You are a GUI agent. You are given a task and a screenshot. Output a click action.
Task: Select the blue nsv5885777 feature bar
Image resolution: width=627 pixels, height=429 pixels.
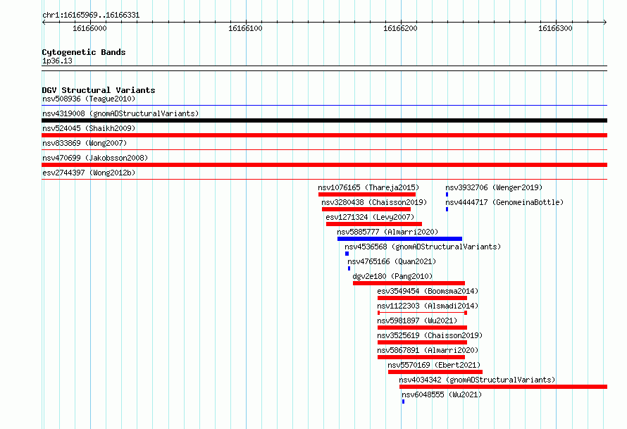(x=400, y=239)
